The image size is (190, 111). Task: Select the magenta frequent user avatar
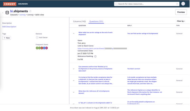[46, 48]
